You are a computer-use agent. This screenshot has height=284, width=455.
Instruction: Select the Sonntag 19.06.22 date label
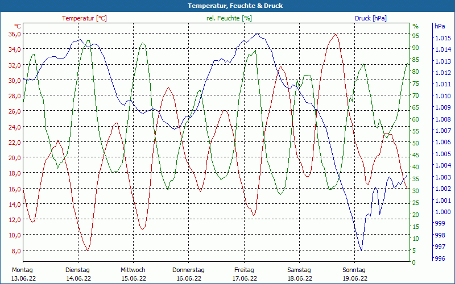tap(354, 274)
